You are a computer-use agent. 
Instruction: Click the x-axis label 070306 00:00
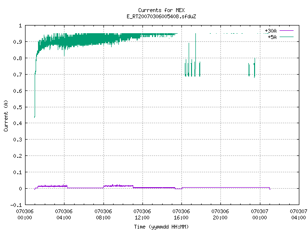(x=25, y=215)
